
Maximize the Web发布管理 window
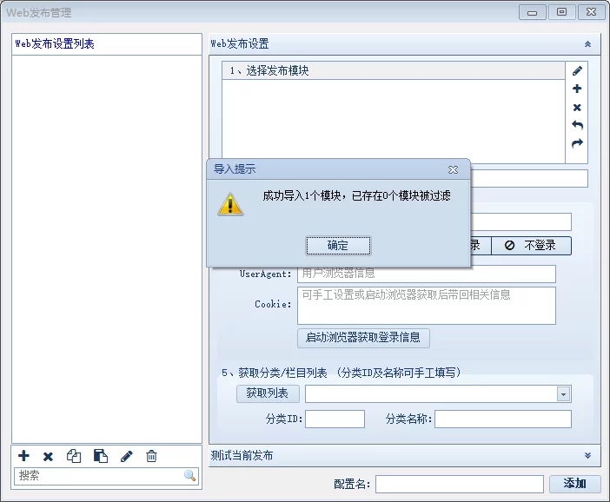pos(561,12)
